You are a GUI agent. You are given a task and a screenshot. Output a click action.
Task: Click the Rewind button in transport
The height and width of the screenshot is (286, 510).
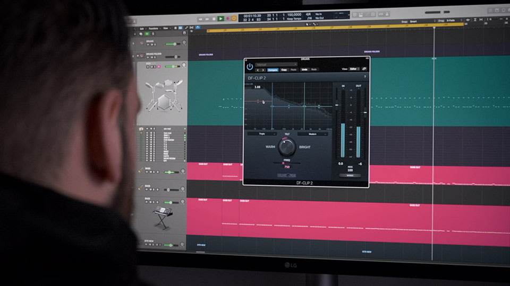point(201,19)
